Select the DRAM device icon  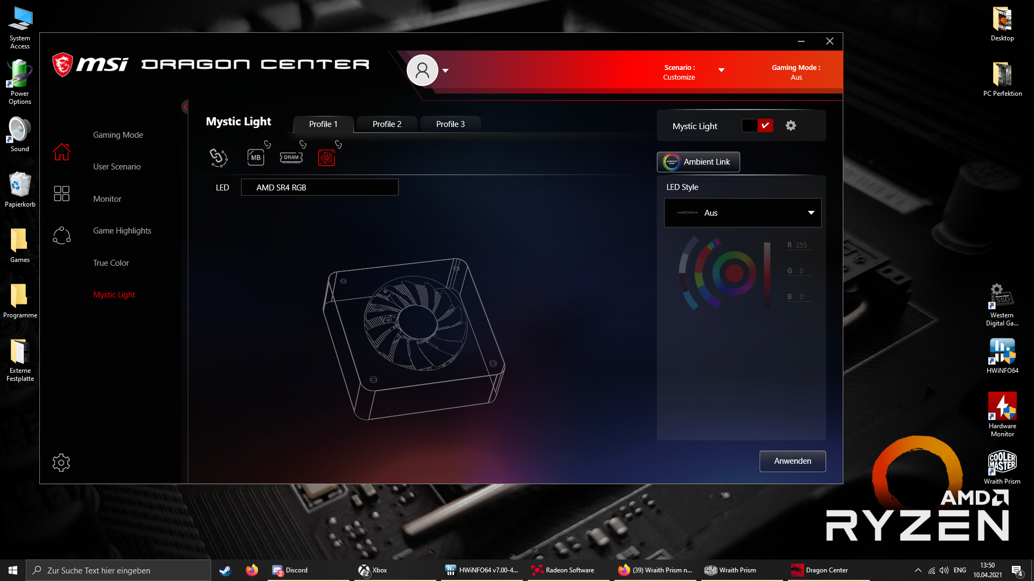coord(291,157)
